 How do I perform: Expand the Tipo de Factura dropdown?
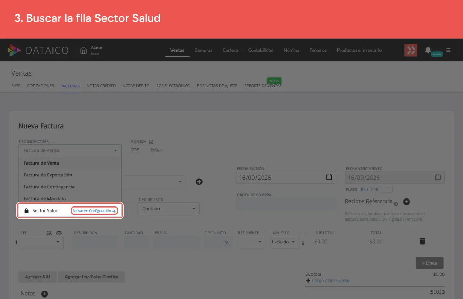pyautogui.click(x=70, y=150)
